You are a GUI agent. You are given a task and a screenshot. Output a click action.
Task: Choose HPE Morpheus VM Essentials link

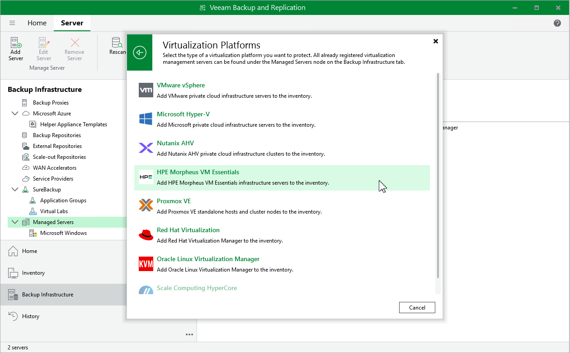pyautogui.click(x=198, y=172)
